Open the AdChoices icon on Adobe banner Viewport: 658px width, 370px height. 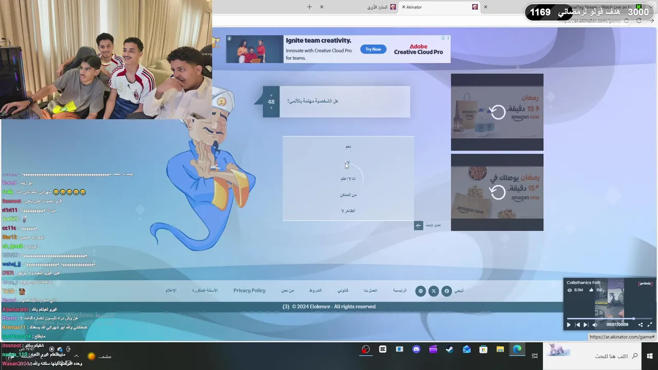(443, 38)
